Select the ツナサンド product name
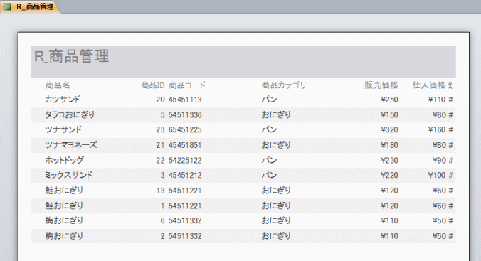Viewport: 481px width, 261px height. click(63, 129)
